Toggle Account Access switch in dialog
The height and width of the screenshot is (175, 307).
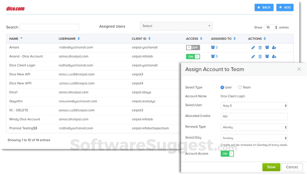pyautogui.click(x=227, y=154)
